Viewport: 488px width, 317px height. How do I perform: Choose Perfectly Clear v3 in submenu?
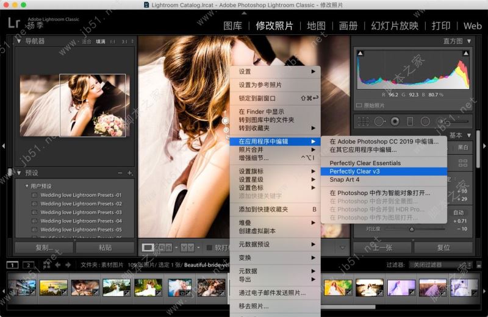(x=384, y=171)
